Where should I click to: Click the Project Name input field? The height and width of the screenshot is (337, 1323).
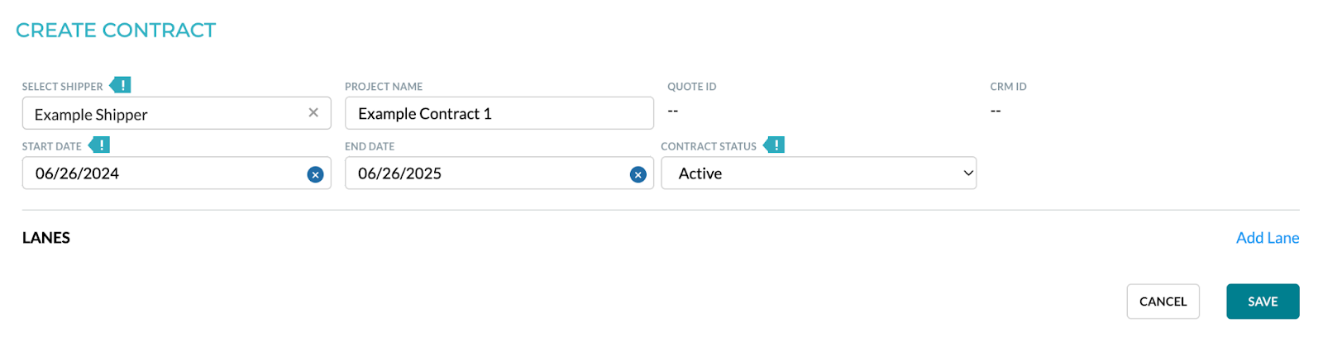pos(499,113)
